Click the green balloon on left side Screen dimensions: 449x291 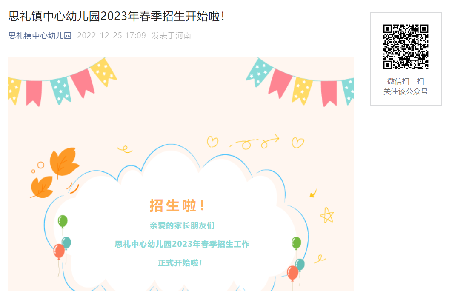coord(63,222)
